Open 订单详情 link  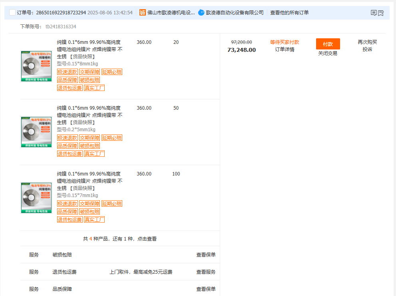[285, 49]
